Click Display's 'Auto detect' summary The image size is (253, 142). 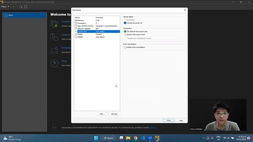pyautogui.click(x=100, y=37)
